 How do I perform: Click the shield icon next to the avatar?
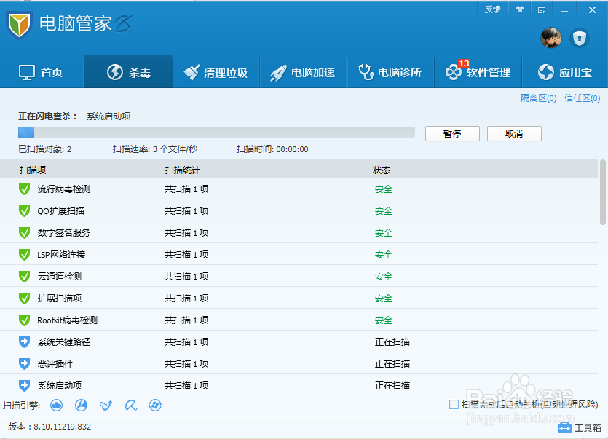[x=580, y=39]
